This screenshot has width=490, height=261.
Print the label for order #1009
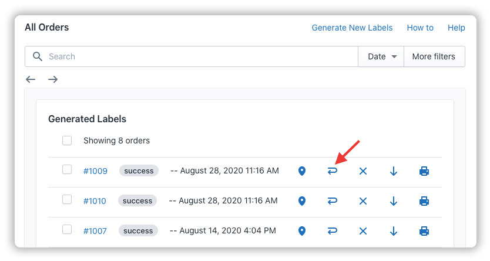pos(424,171)
